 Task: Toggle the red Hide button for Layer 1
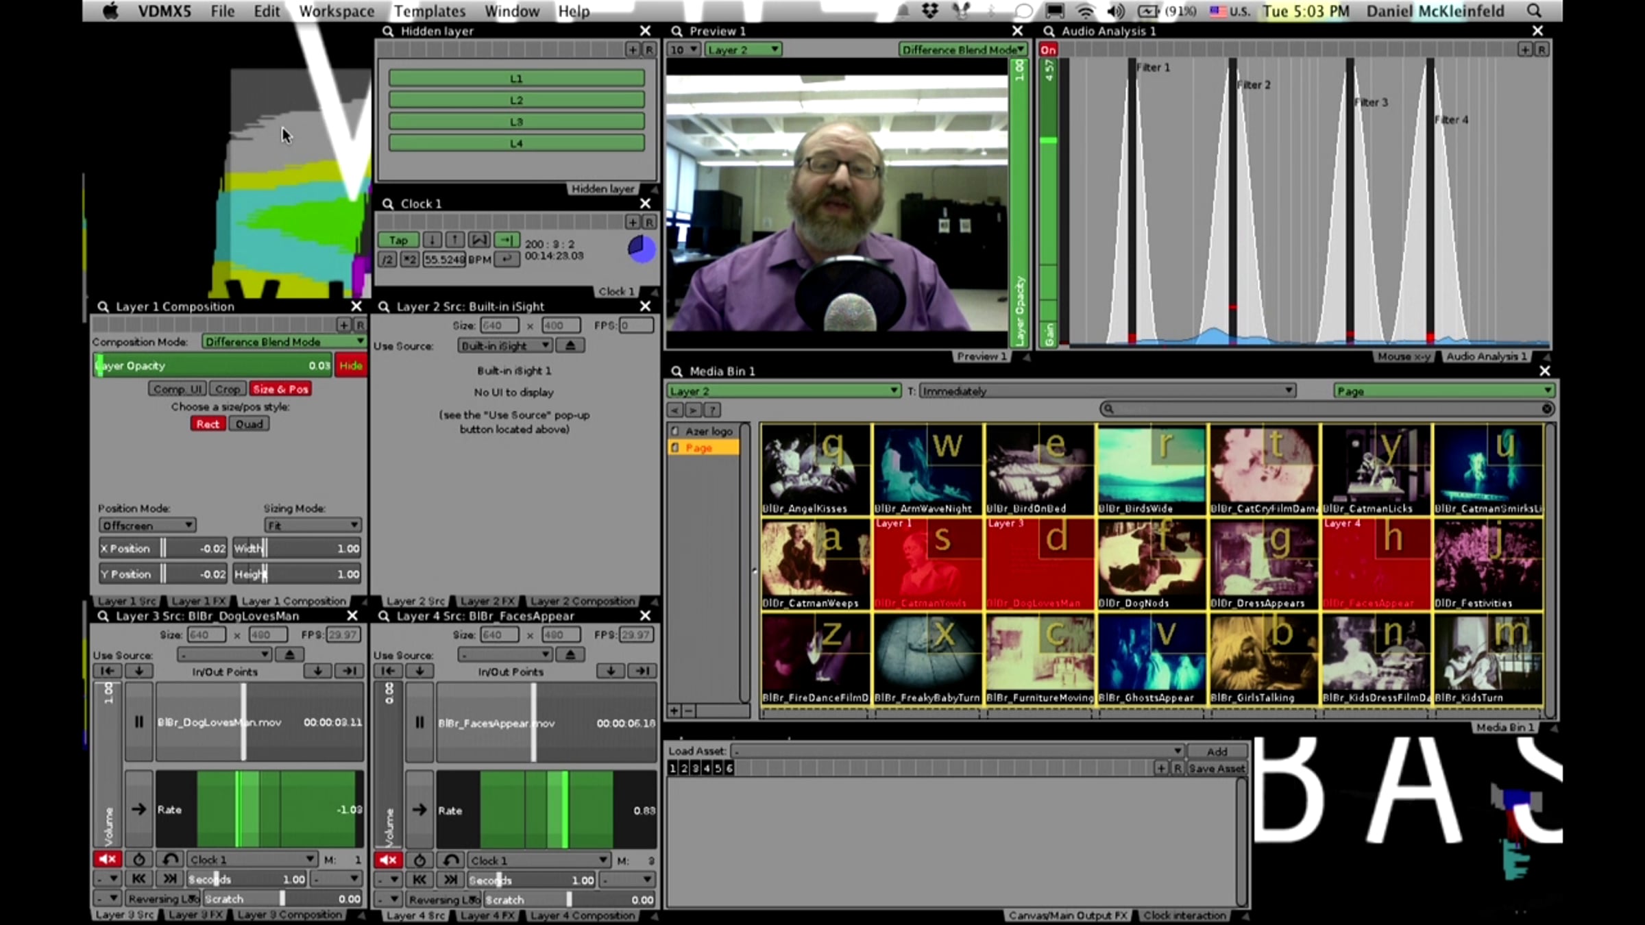tap(351, 365)
